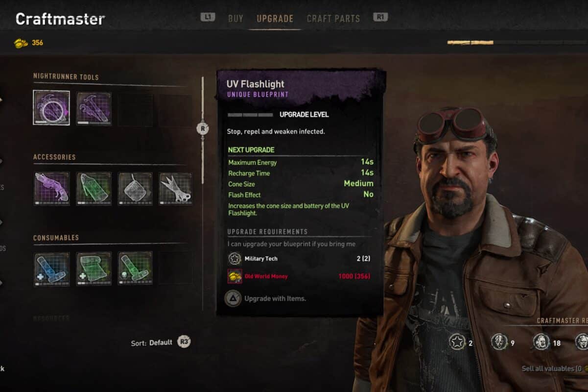
Task: Switch to the BUY tab
Action: click(x=235, y=19)
